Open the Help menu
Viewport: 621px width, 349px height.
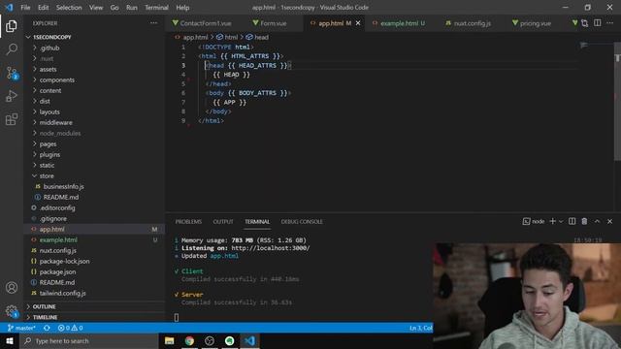pyautogui.click(x=182, y=8)
